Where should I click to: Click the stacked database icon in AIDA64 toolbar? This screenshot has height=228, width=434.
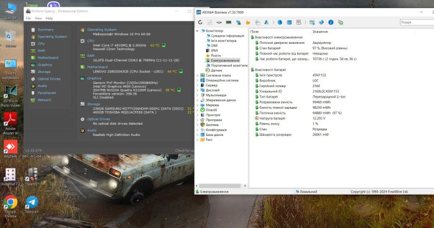coord(290,22)
